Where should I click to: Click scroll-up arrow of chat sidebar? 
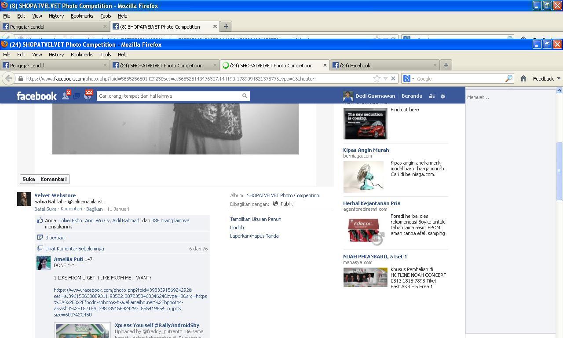[559, 90]
